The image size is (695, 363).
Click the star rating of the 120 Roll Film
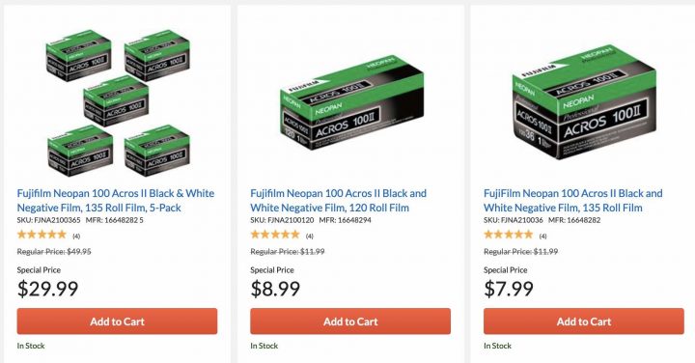(x=275, y=235)
